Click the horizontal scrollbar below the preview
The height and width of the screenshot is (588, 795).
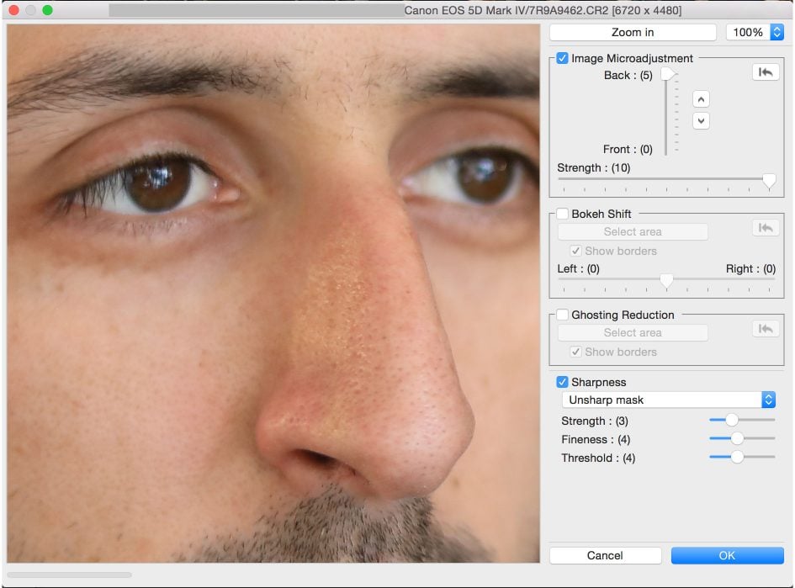point(69,575)
